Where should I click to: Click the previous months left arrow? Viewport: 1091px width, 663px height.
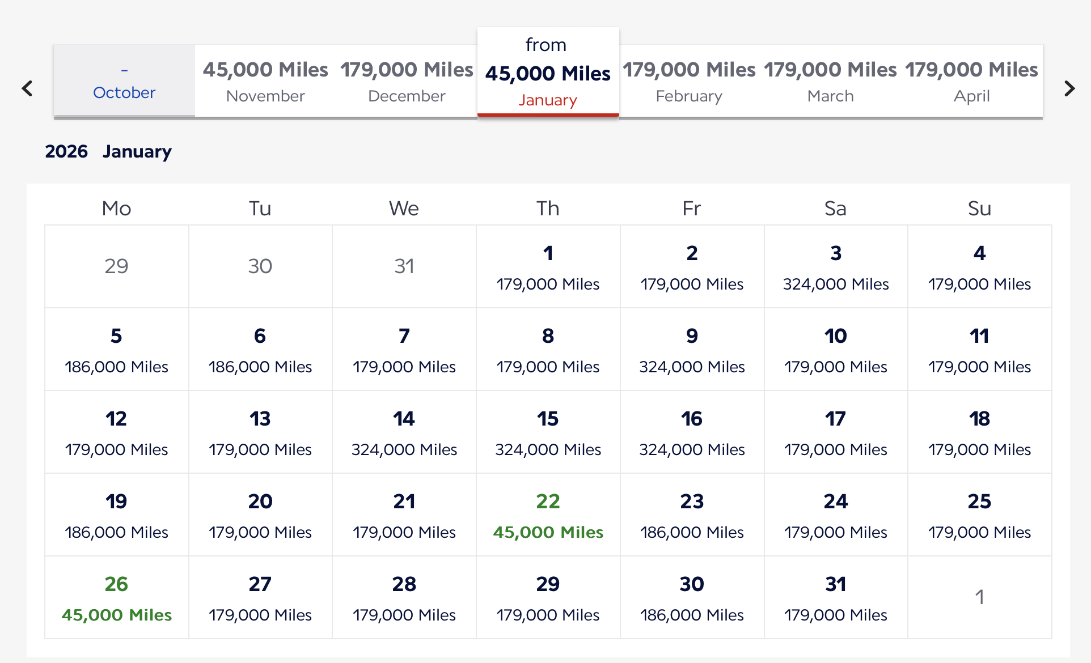pyautogui.click(x=27, y=88)
